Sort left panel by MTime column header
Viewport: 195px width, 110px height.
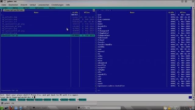pos(87,13)
